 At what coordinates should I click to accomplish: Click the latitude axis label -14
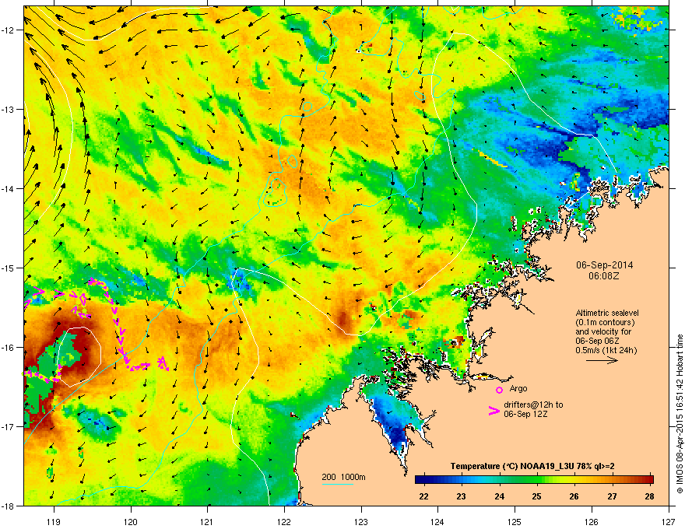pos(9,188)
